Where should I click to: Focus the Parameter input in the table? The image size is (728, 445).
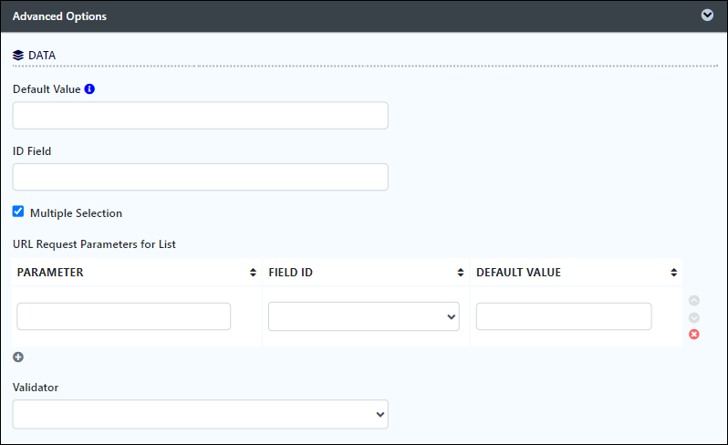point(123,316)
